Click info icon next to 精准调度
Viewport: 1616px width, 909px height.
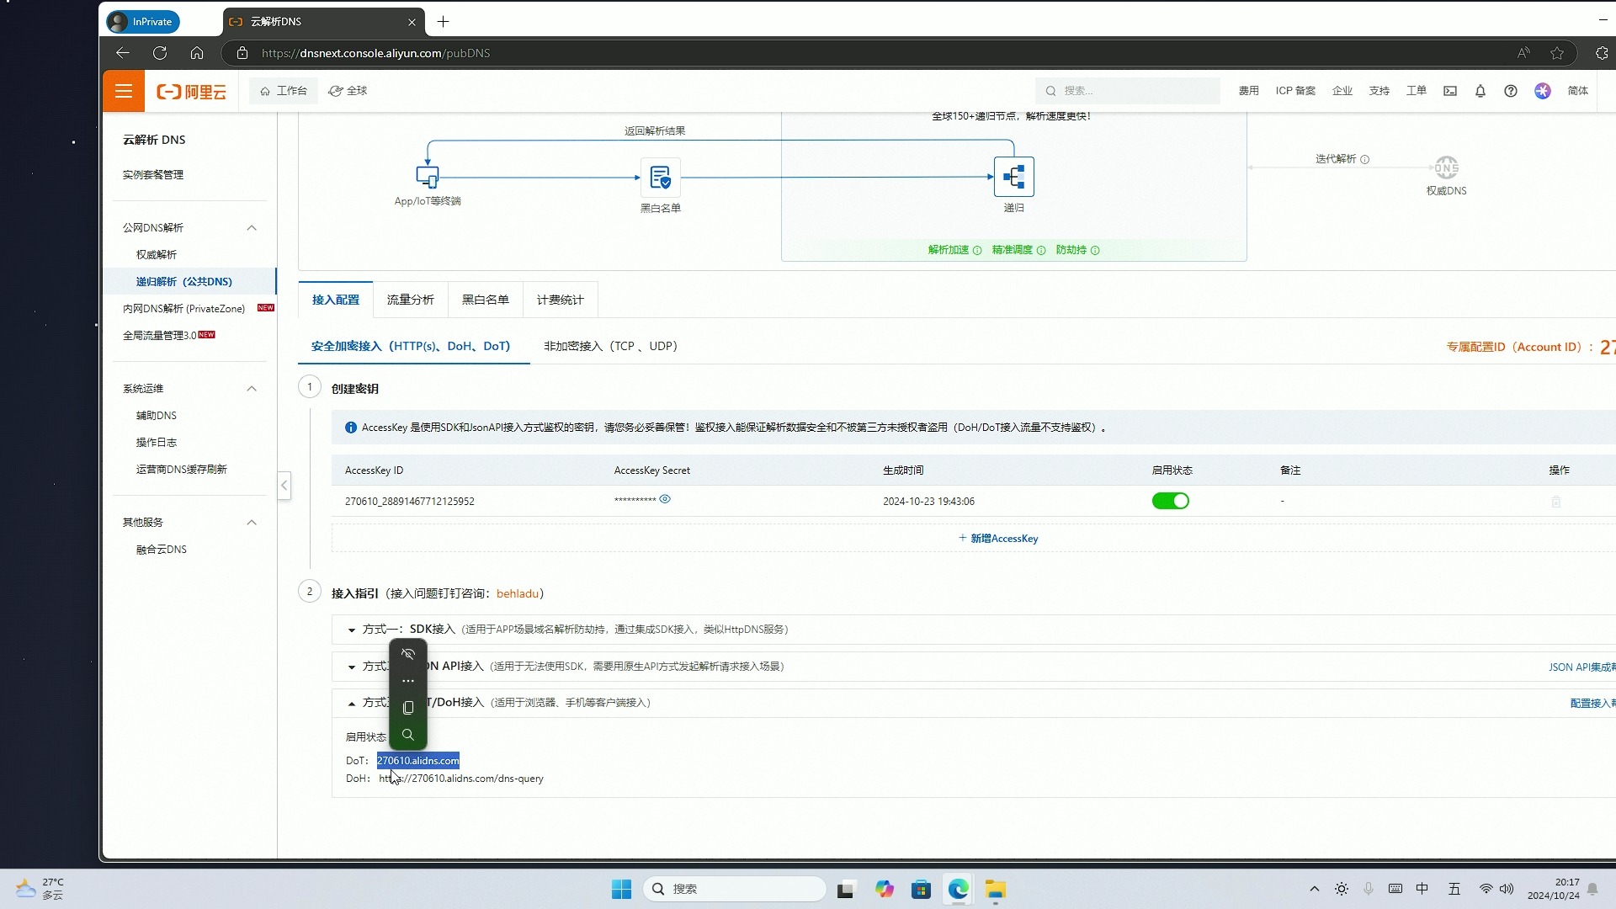1041,250
